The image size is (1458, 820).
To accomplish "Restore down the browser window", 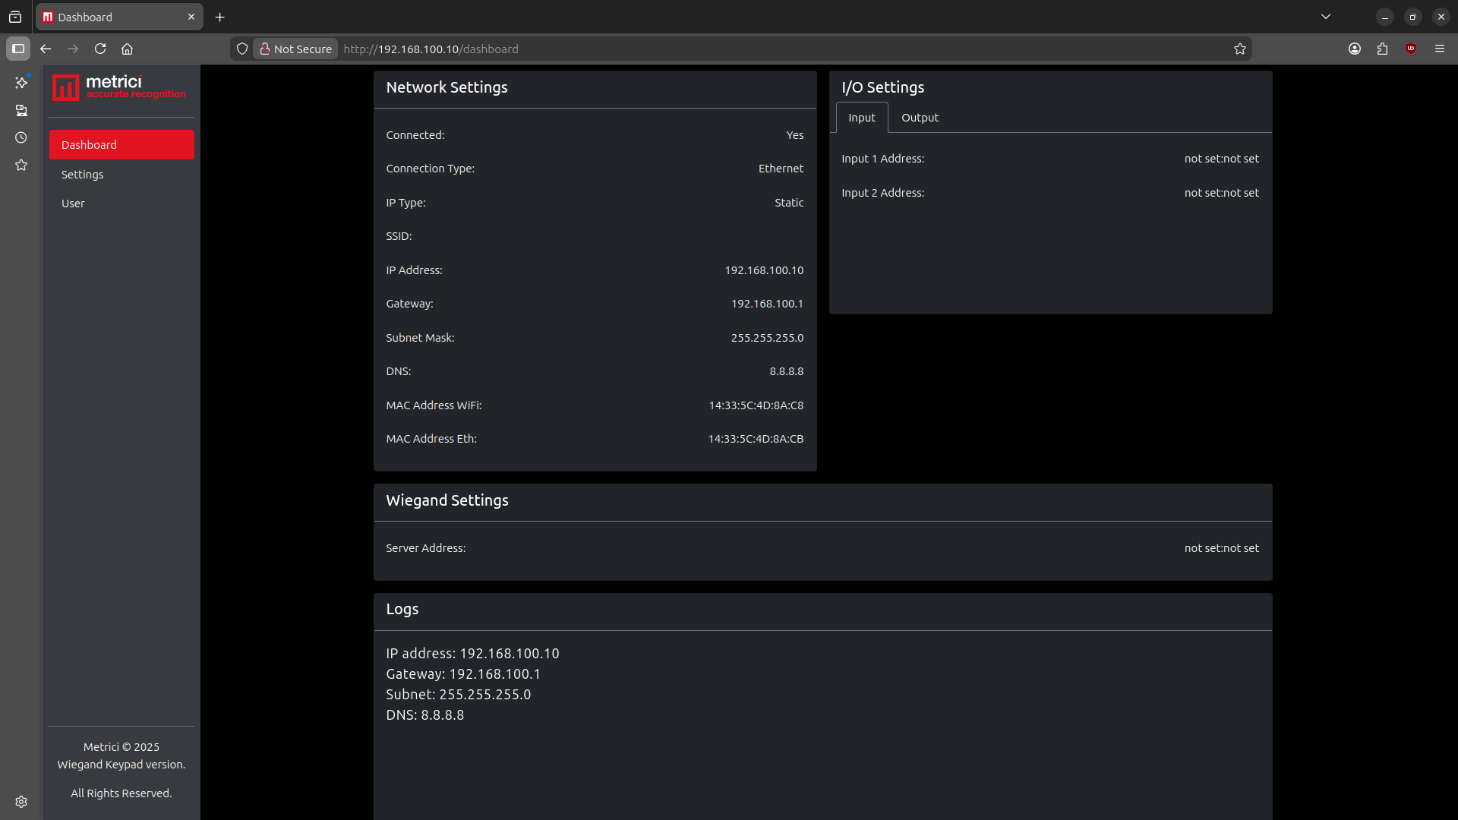I will click(1413, 17).
